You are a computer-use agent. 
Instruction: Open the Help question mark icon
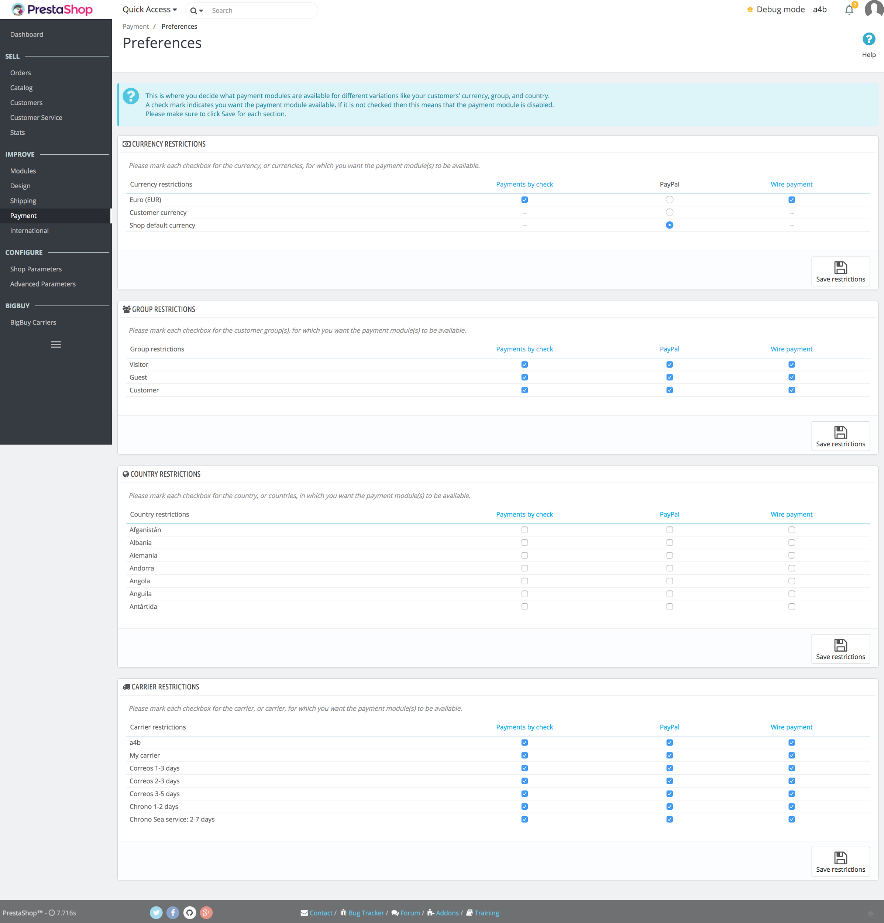pyautogui.click(x=868, y=39)
